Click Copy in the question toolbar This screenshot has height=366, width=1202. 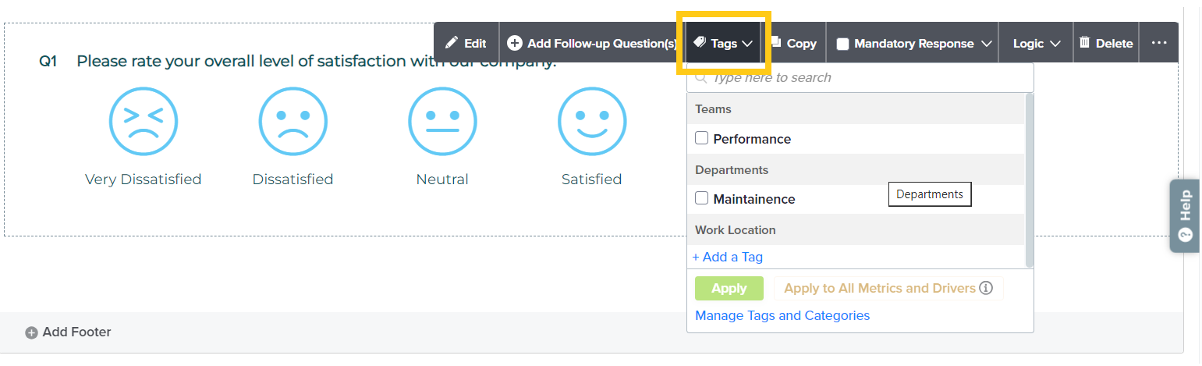pos(793,44)
